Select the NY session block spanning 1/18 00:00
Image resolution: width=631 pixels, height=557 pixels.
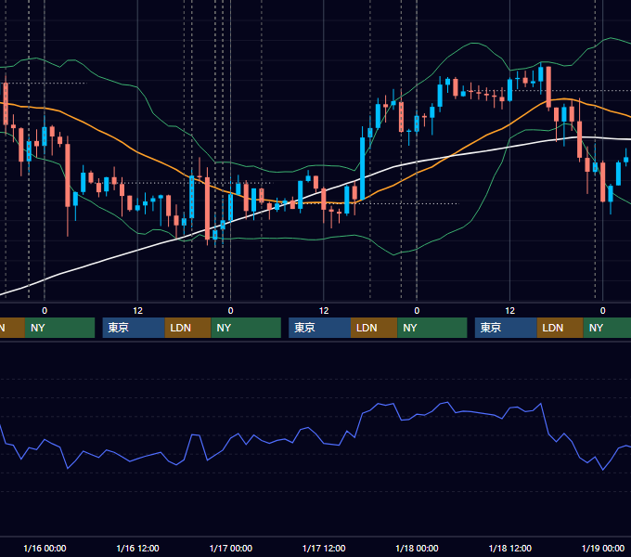coord(432,328)
